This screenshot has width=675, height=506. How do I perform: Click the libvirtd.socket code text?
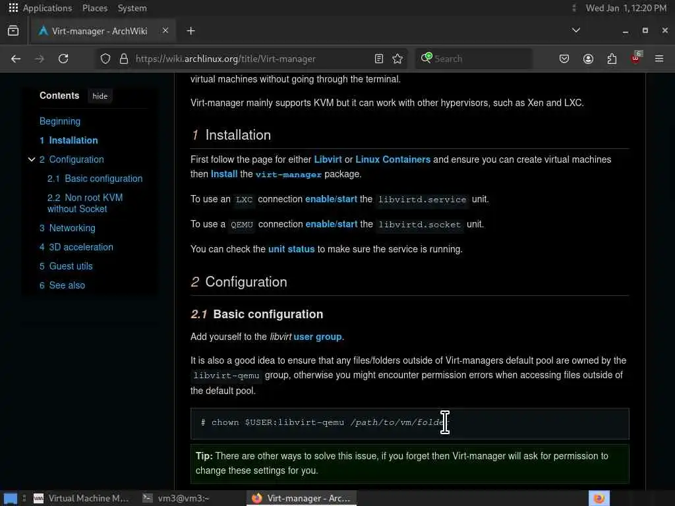click(x=419, y=225)
